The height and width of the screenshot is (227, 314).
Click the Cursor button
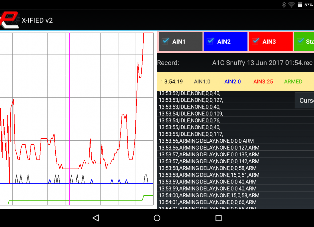[x=305, y=101]
